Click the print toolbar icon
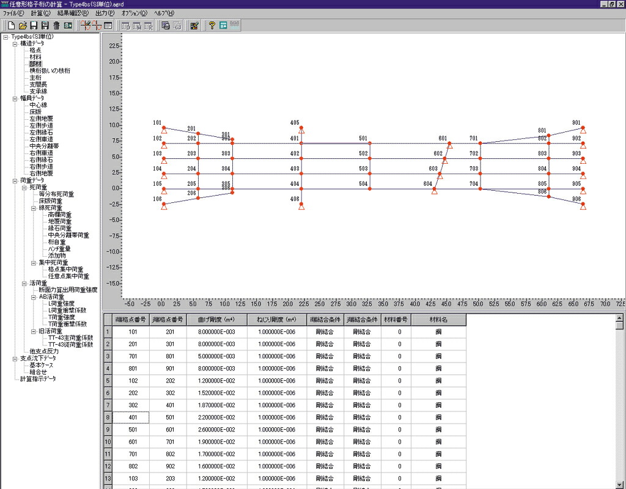The width and height of the screenshot is (626, 489). 166,26
